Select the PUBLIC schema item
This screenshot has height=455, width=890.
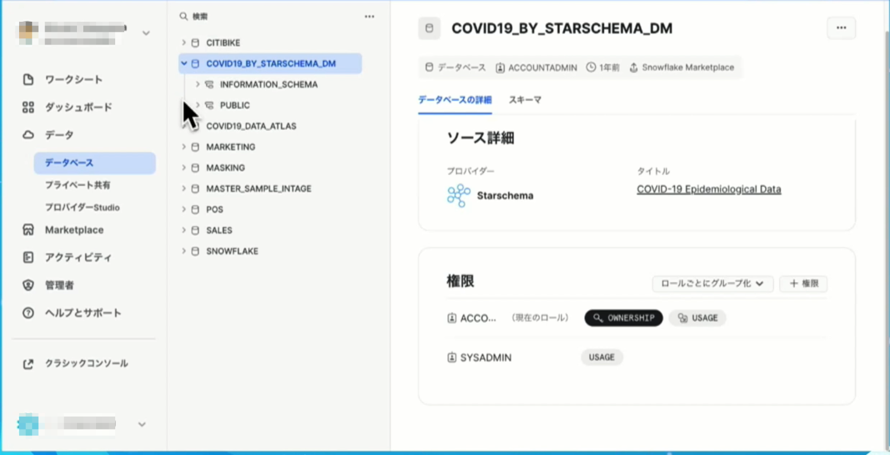tap(235, 105)
